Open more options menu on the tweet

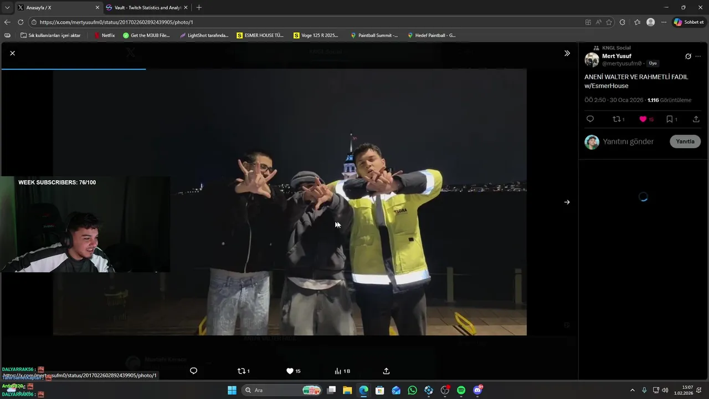698,57
